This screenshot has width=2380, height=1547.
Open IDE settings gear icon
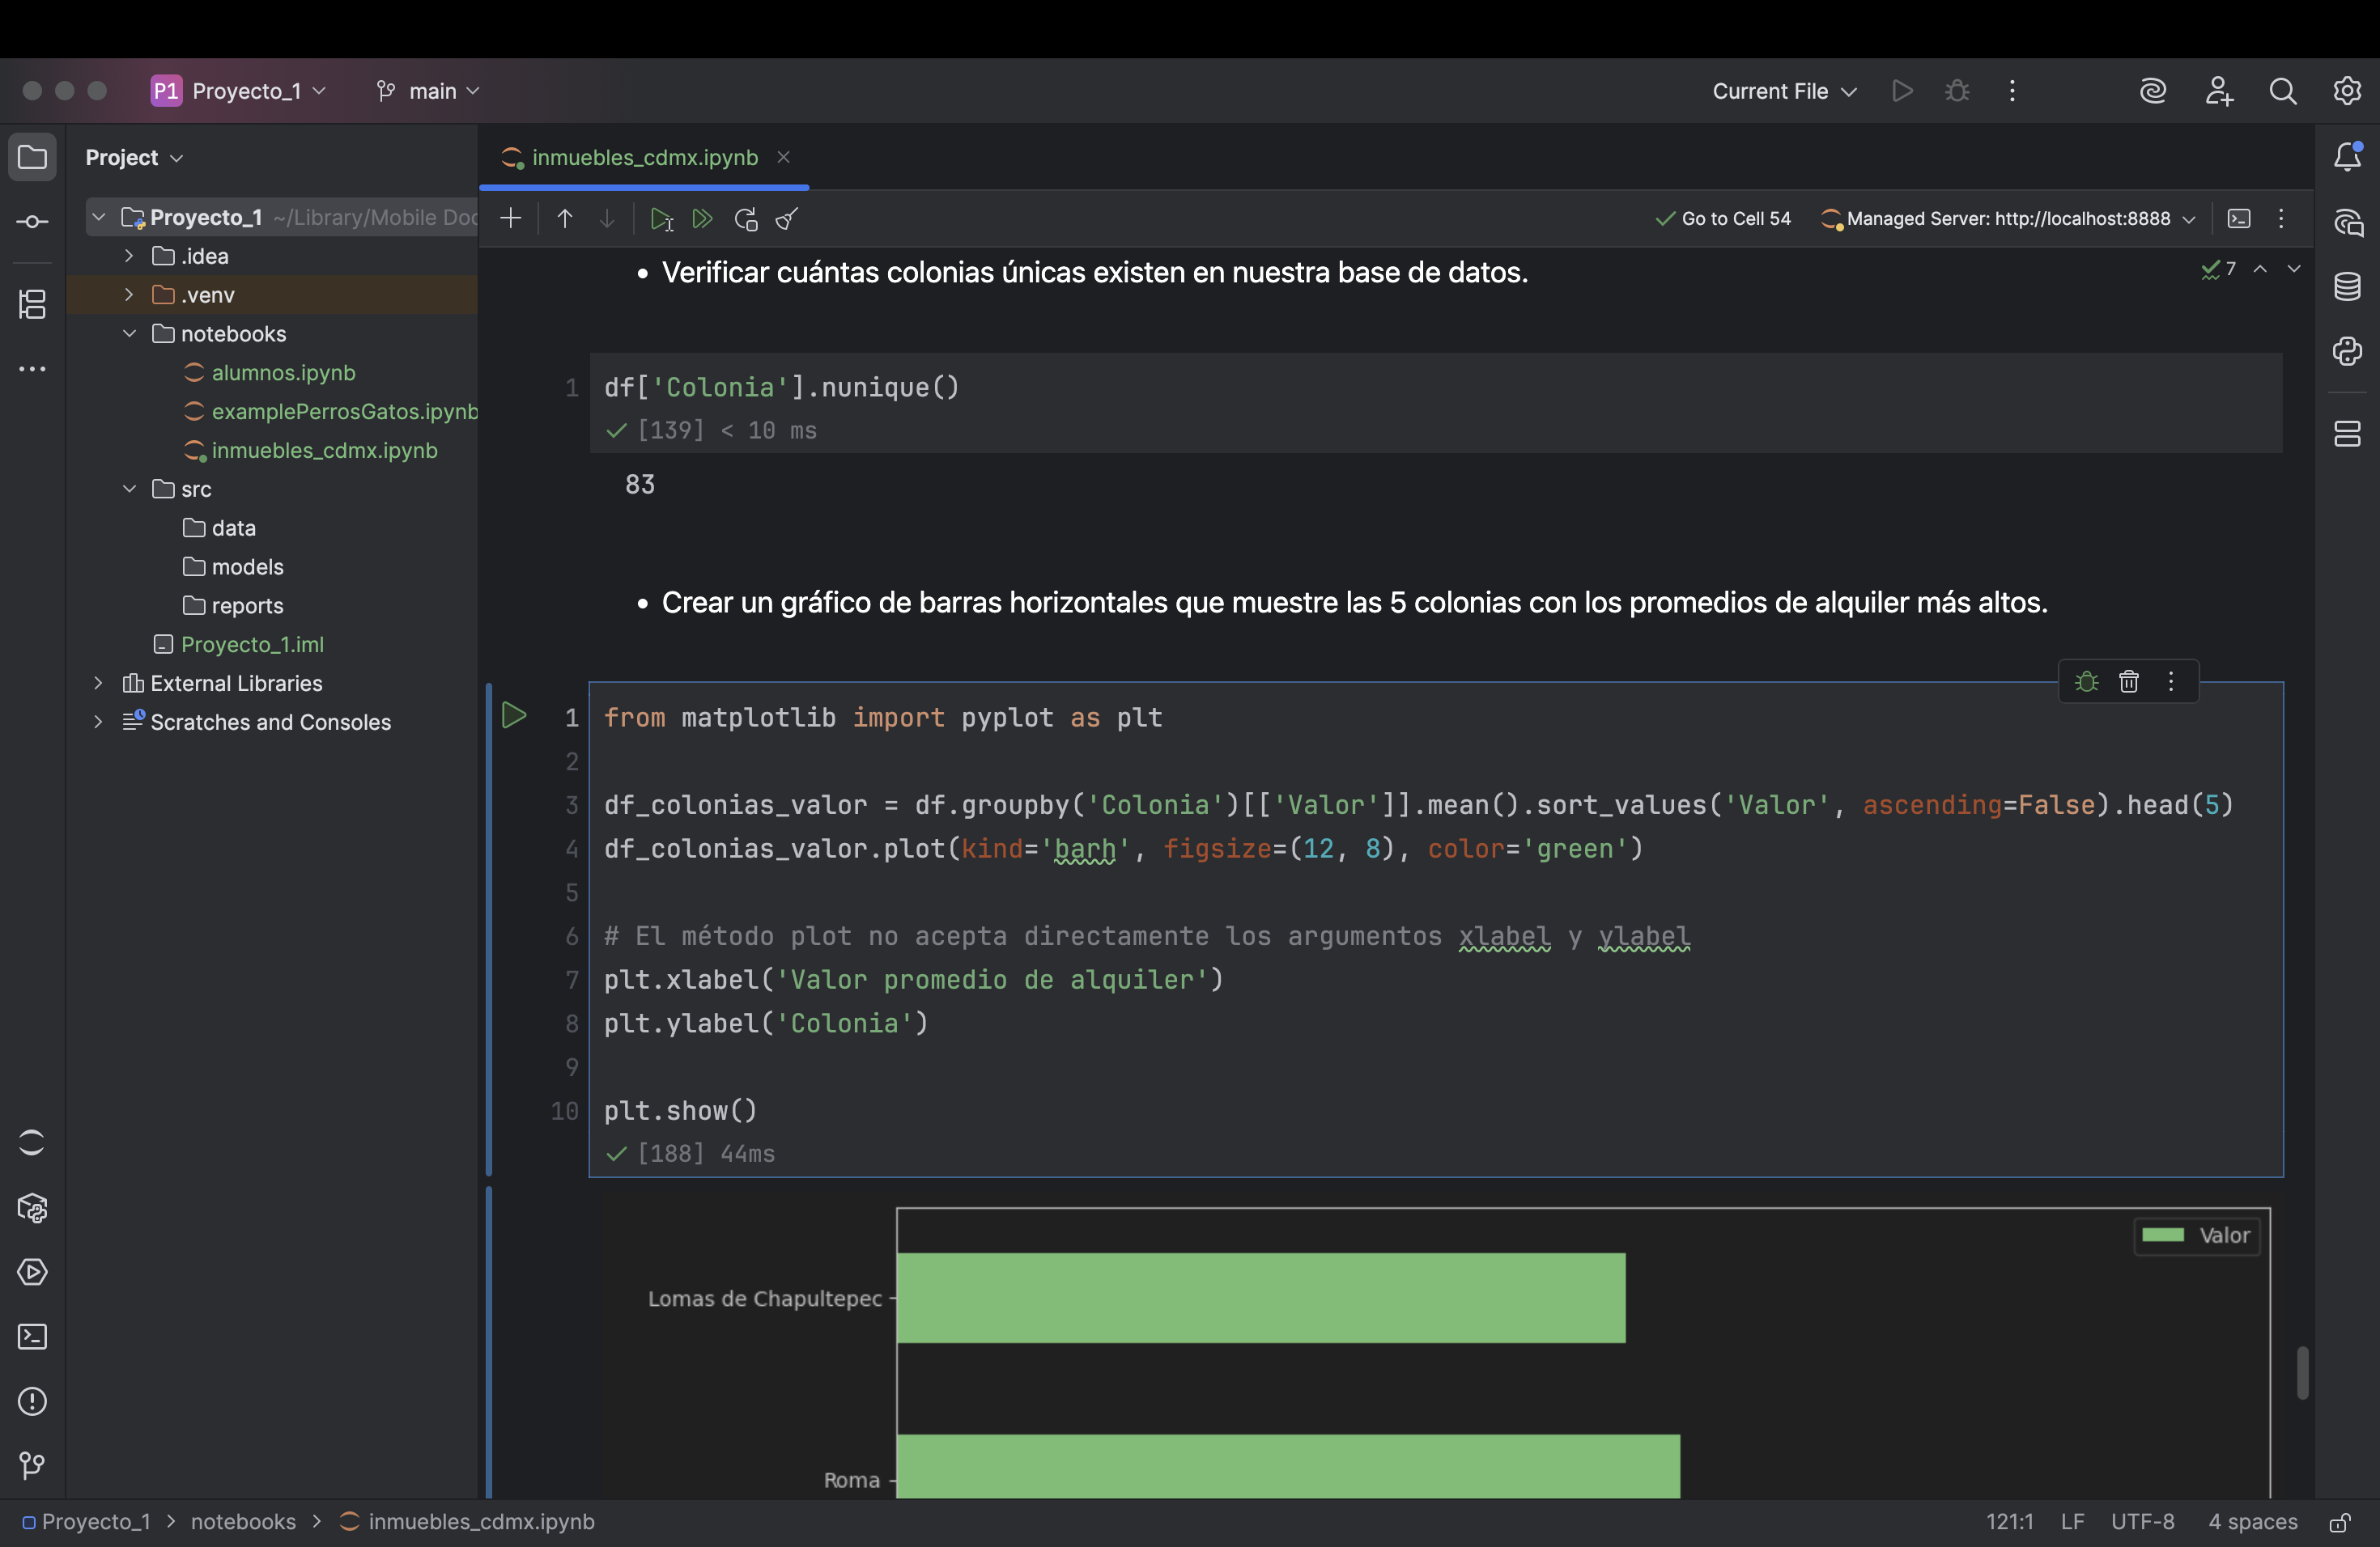(2347, 91)
